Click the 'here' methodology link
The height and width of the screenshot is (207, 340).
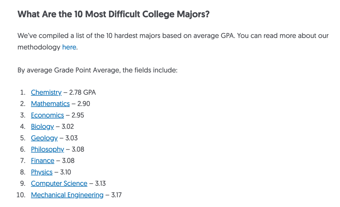click(69, 47)
